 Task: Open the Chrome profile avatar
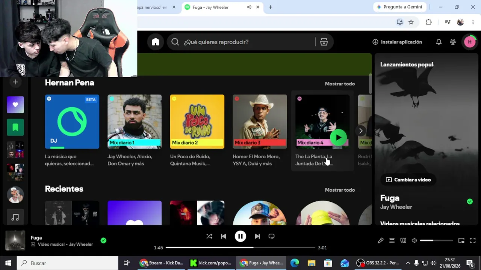tap(460, 22)
